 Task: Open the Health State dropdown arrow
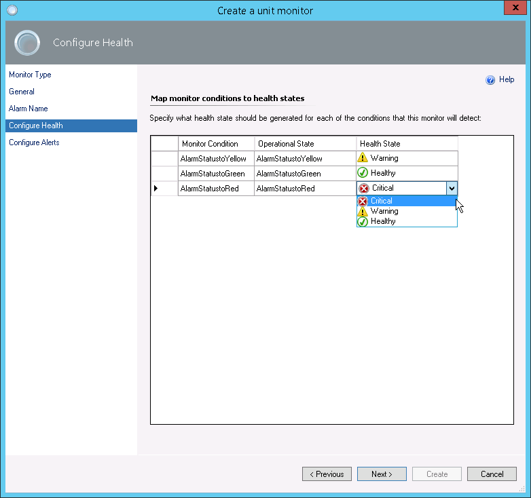tap(452, 188)
